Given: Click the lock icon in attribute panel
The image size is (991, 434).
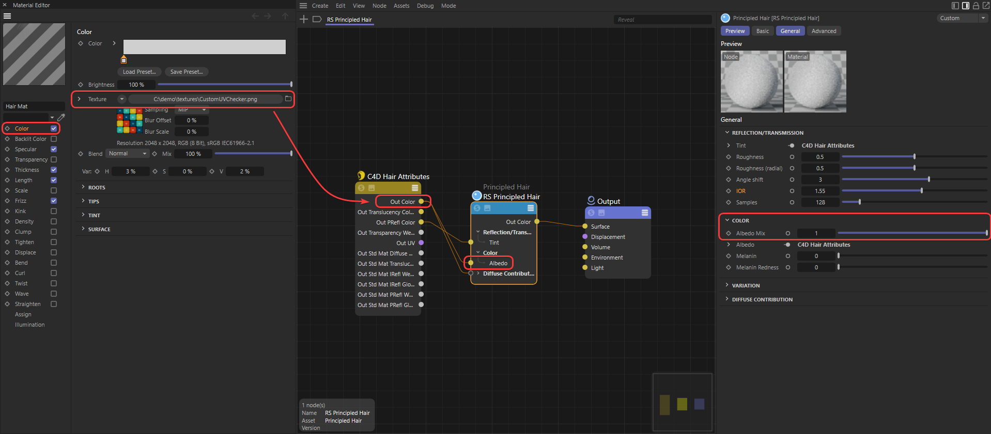Looking at the screenshot, I should click(x=976, y=6).
